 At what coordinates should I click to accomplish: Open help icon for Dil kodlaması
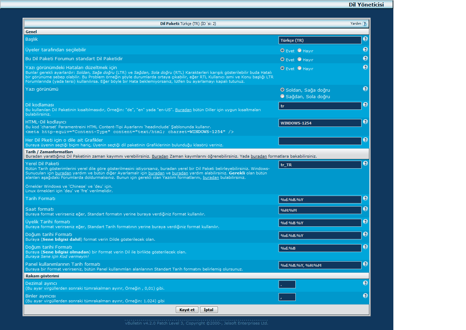365,105
